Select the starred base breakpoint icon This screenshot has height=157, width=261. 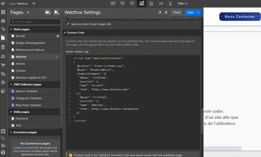[142, 3]
